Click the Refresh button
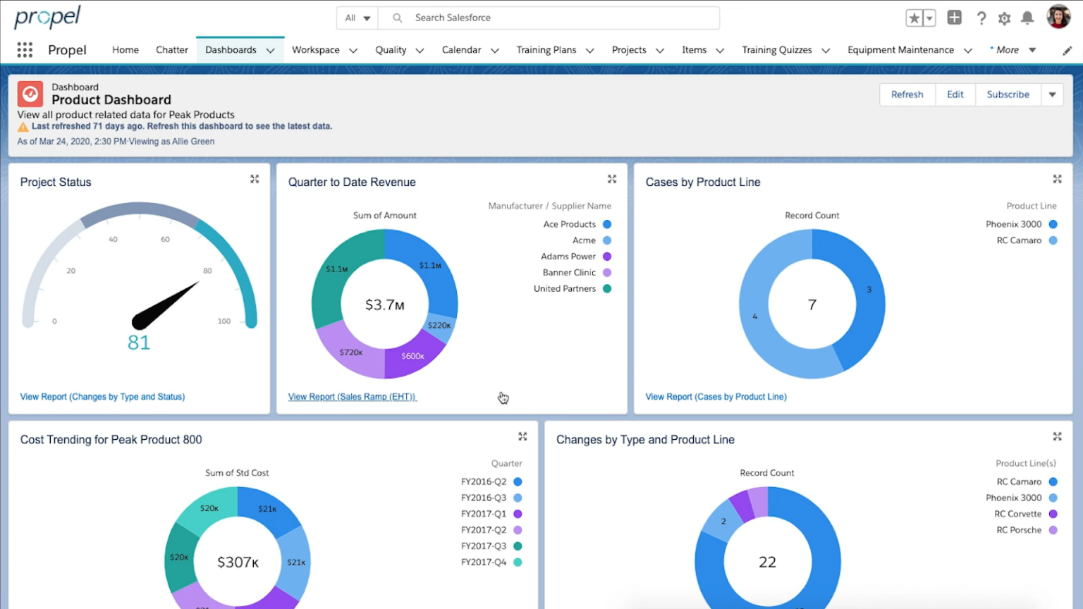The width and height of the screenshot is (1083, 609). pos(907,94)
